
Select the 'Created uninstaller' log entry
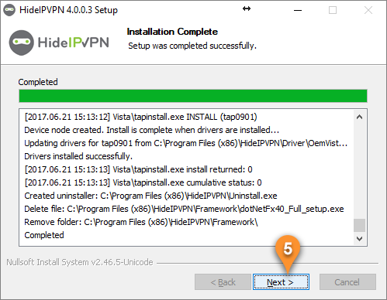tap(150, 196)
